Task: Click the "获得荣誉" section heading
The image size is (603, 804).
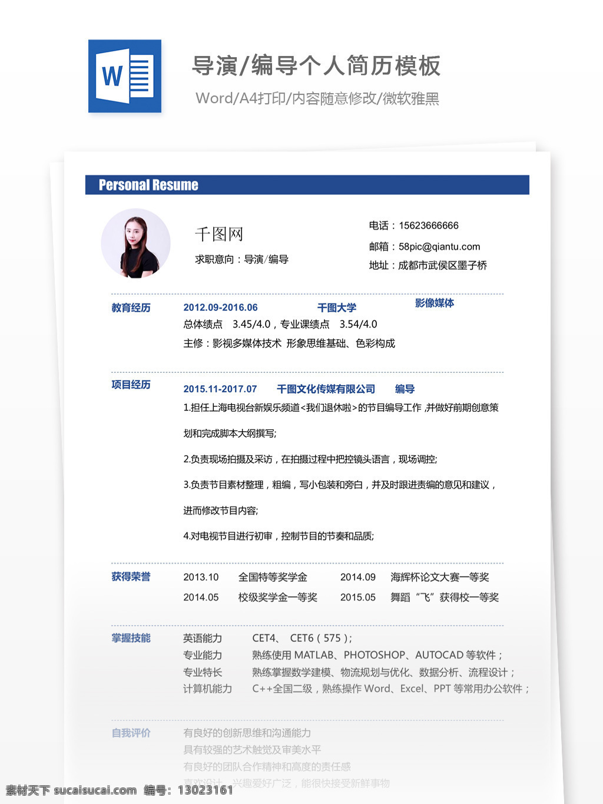Action: [131, 577]
